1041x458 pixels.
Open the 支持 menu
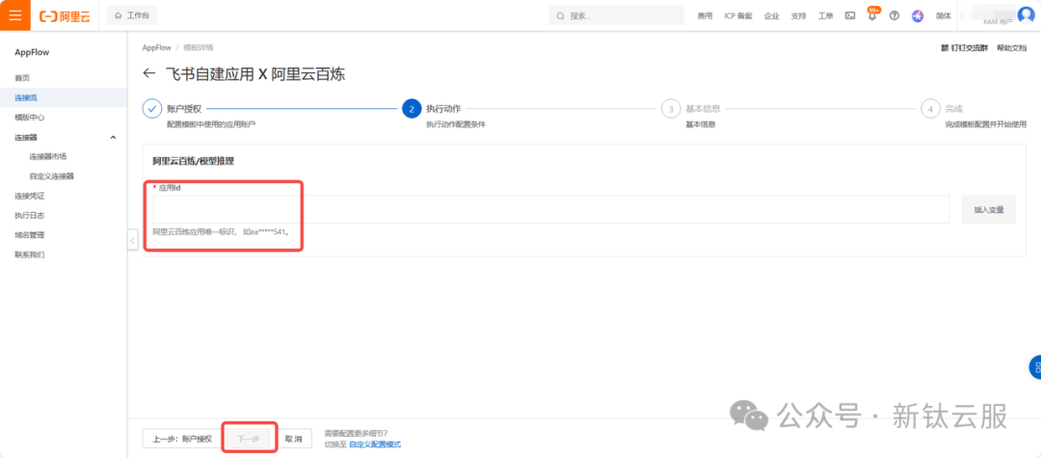pyautogui.click(x=798, y=16)
